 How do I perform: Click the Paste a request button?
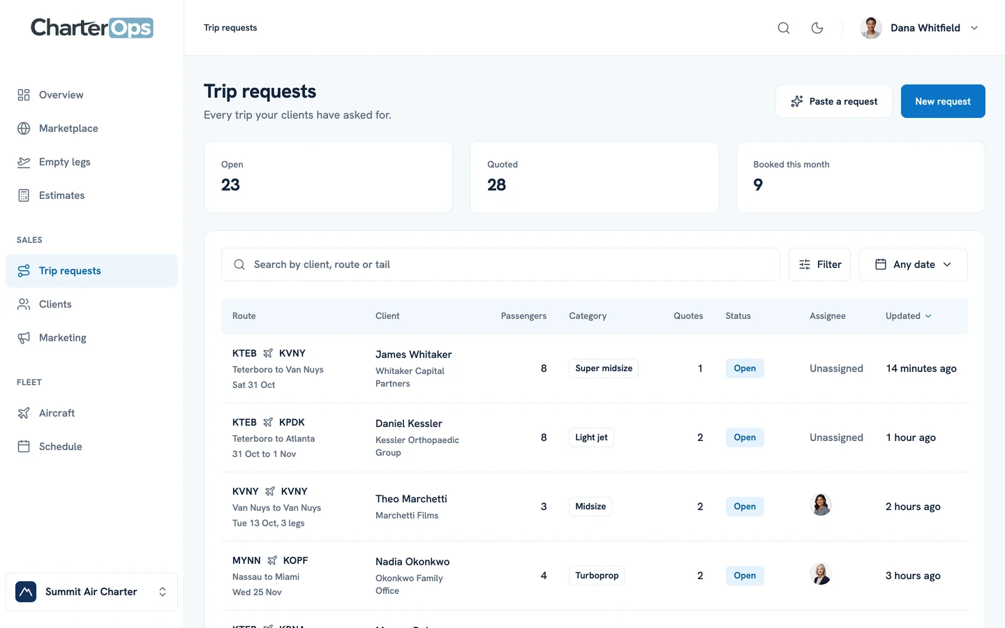833,101
